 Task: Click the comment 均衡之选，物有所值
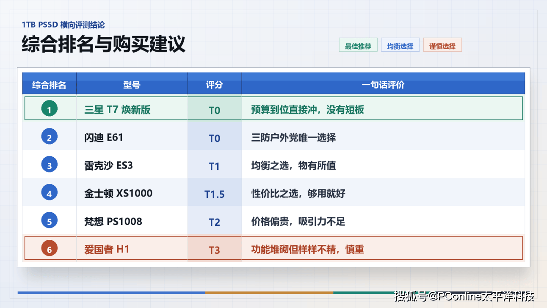click(293, 166)
